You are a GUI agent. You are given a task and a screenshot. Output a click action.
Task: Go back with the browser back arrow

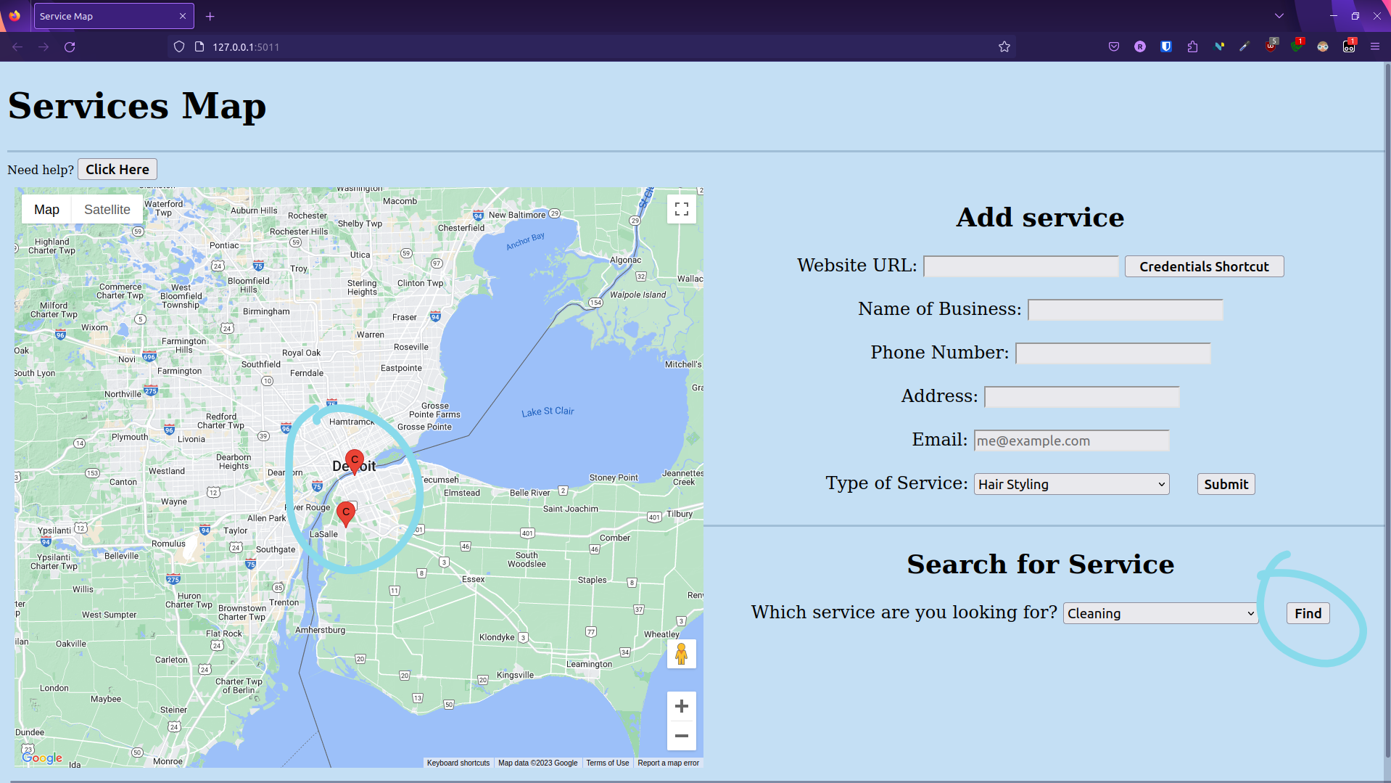pos(17,46)
